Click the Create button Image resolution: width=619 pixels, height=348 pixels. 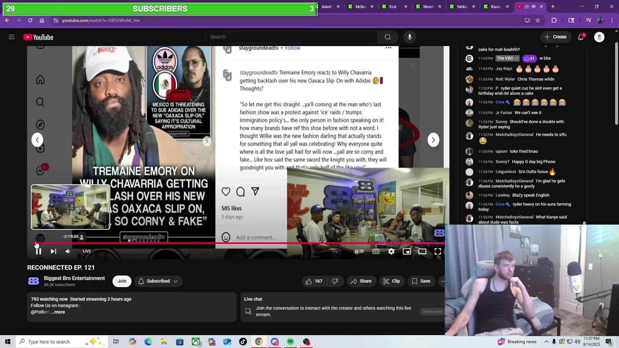(555, 37)
